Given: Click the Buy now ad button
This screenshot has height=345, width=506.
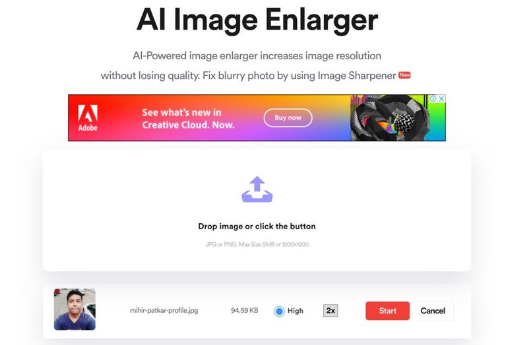Looking at the screenshot, I should tap(288, 118).
